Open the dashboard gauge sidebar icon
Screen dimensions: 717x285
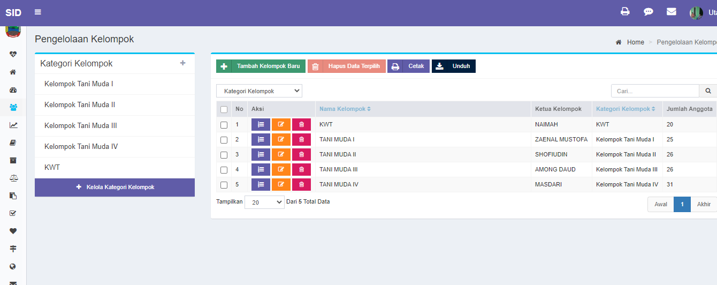click(13, 90)
